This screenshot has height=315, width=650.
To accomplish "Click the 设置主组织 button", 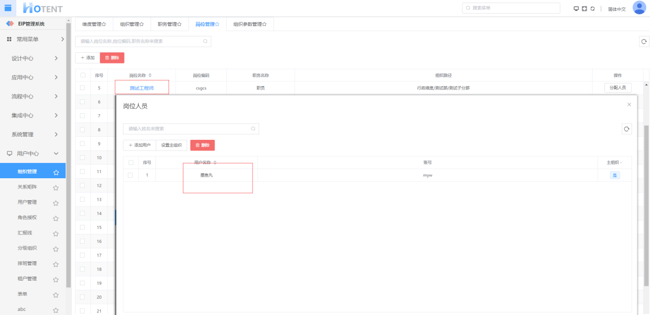I will pos(171,145).
